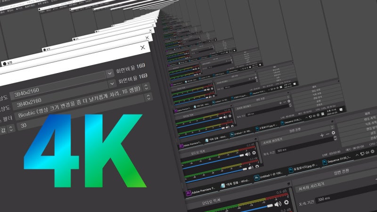The height and width of the screenshot is (212, 377).
Task: Click the OBS logo in frontmost 설정 title bar
Action: click(x=5, y=64)
